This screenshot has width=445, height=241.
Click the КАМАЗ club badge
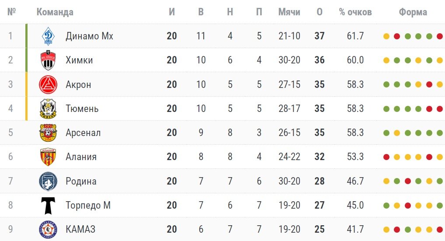[48, 229]
